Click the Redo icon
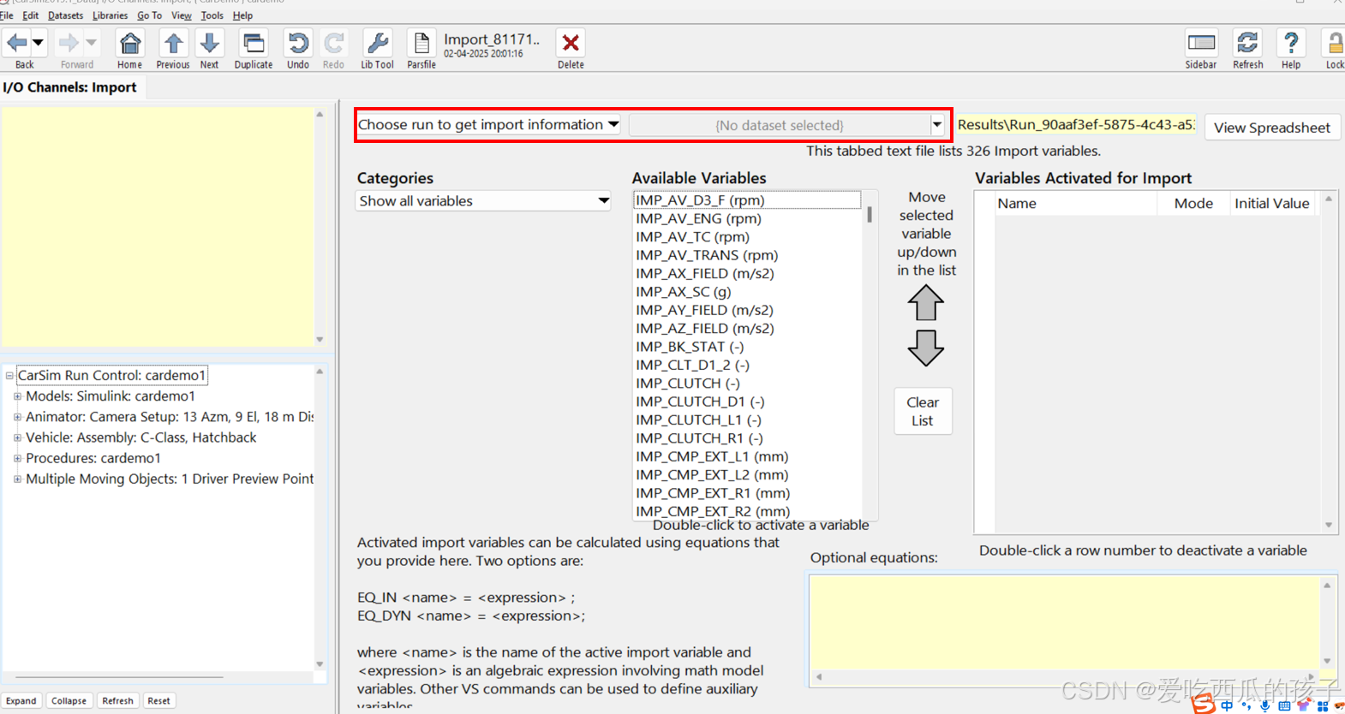The height and width of the screenshot is (714, 1345). tap(334, 43)
